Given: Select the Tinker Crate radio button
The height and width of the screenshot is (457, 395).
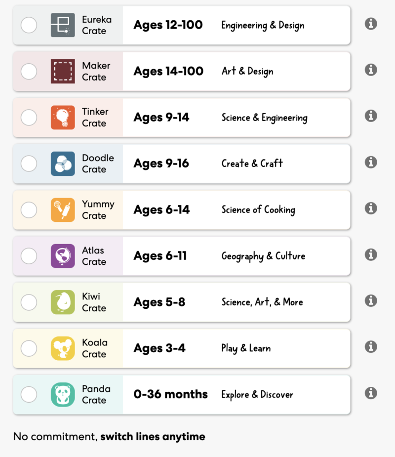Looking at the screenshot, I should point(29,118).
